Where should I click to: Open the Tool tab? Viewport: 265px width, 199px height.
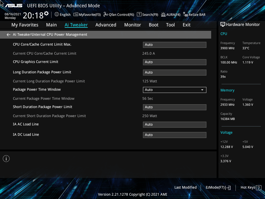tap(170, 25)
